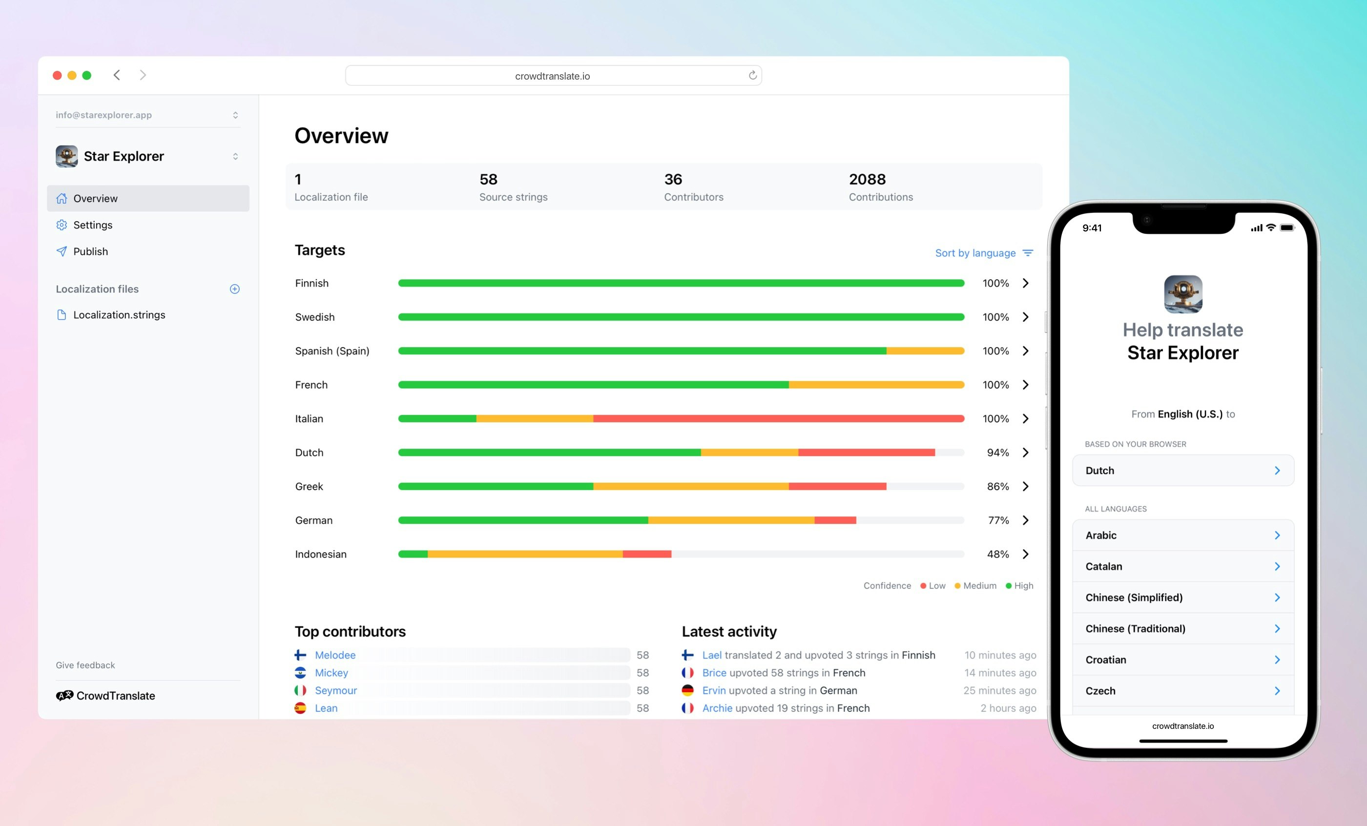Open contributor Seymour
The image size is (1367, 826).
click(x=336, y=690)
